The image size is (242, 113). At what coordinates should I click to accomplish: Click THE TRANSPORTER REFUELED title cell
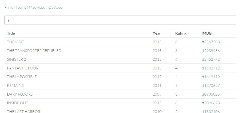(x=34, y=51)
